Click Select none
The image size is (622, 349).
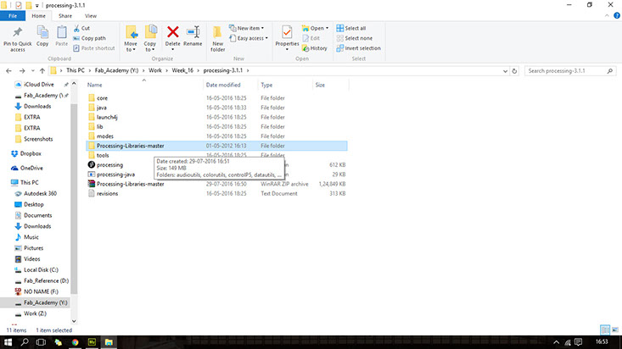click(354, 38)
